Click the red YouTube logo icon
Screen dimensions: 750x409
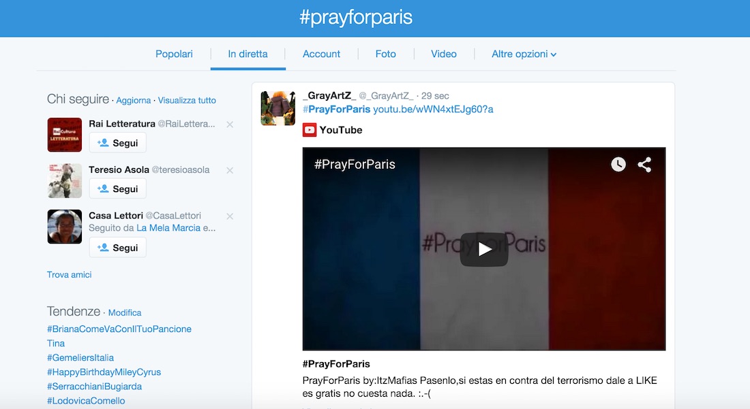tap(310, 130)
